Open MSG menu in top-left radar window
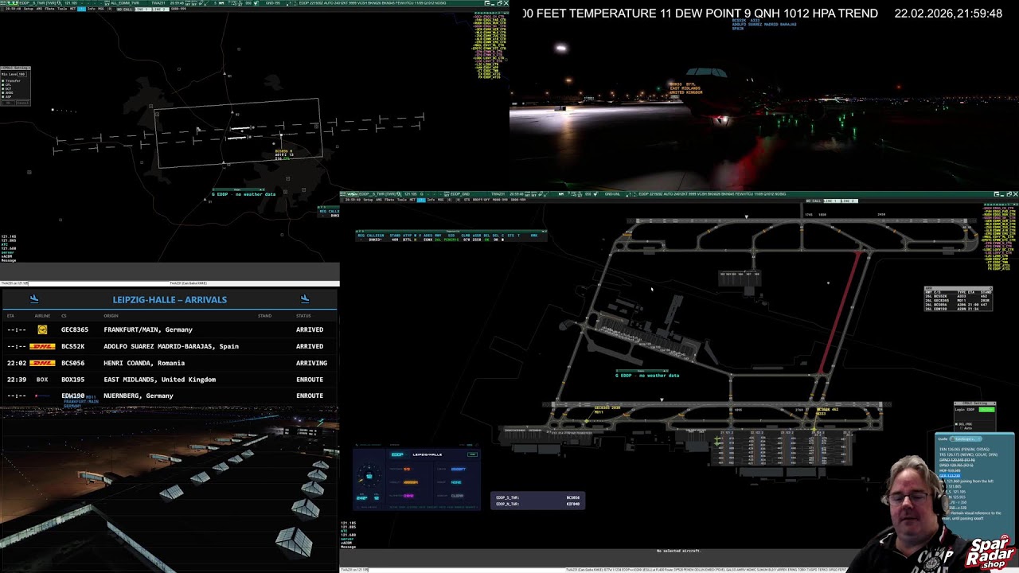 tap(101, 9)
